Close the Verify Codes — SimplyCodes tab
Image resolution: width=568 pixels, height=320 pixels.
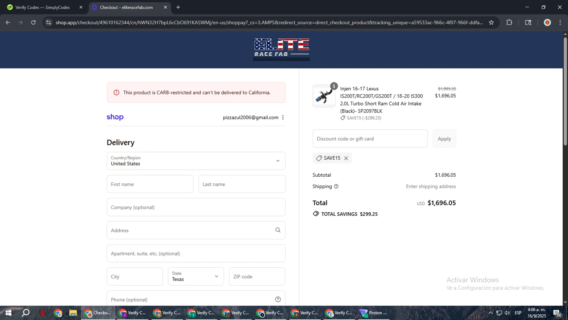click(x=81, y=7)
